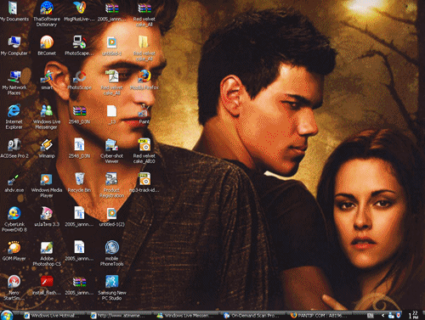Select the untitled-1(2) file icon

click(x=112, y=216)
